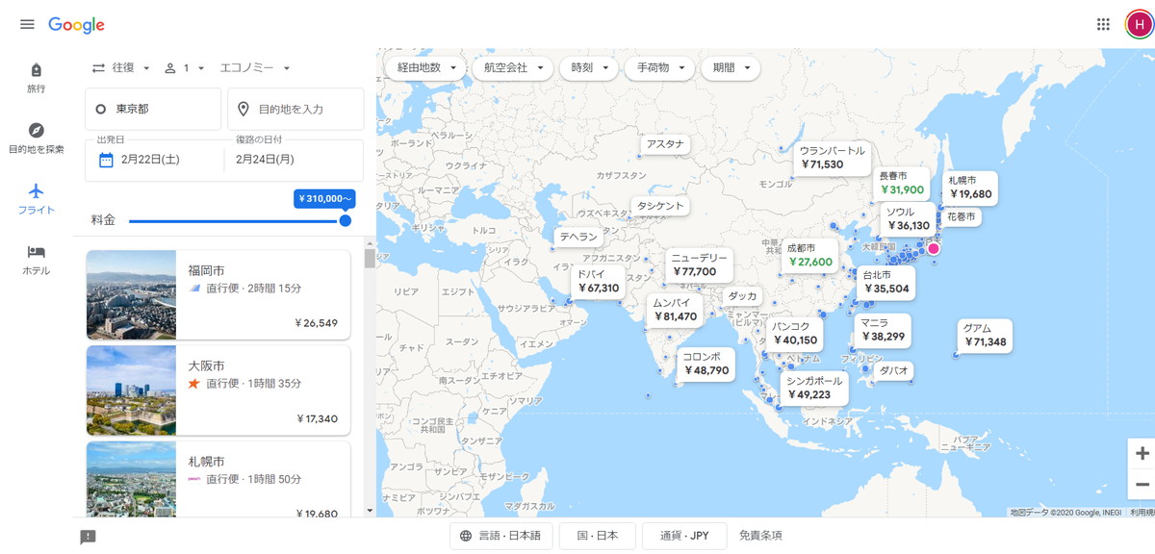Select グアム ¥71,348 map marker

pos(985,335)
